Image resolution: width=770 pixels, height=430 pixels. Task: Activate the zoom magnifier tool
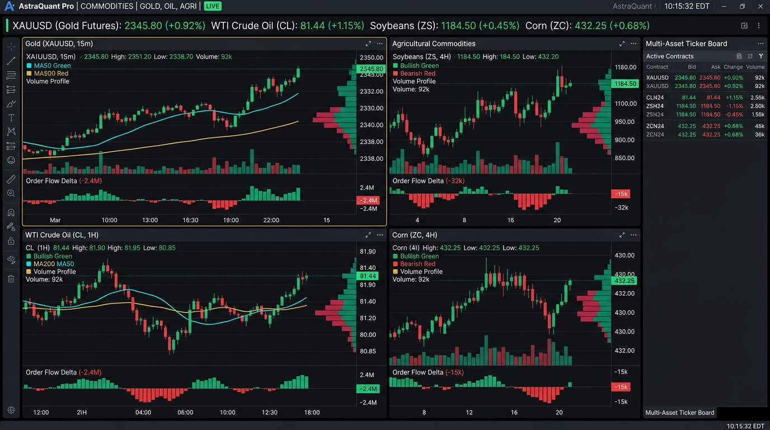point(11,193)
